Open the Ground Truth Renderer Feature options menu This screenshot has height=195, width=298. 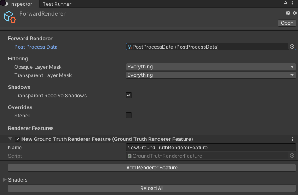(293, 139)
